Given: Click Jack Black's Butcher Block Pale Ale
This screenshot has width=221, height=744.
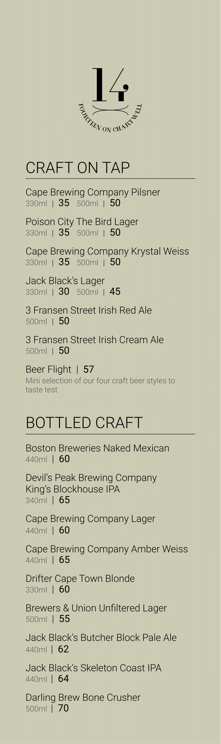Looking at the screenshot, I should 101,638.
